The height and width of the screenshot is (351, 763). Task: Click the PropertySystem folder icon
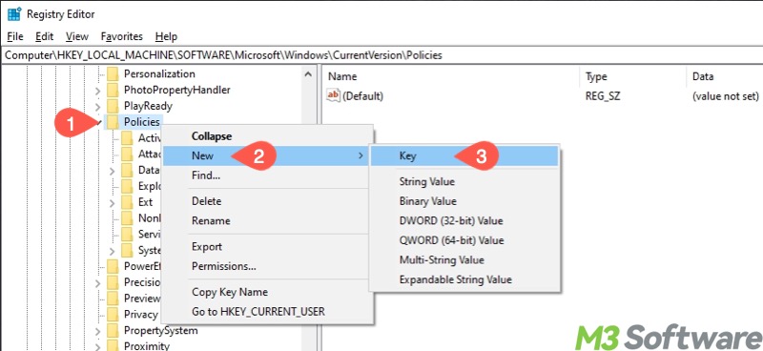click(x=113, y=331)
